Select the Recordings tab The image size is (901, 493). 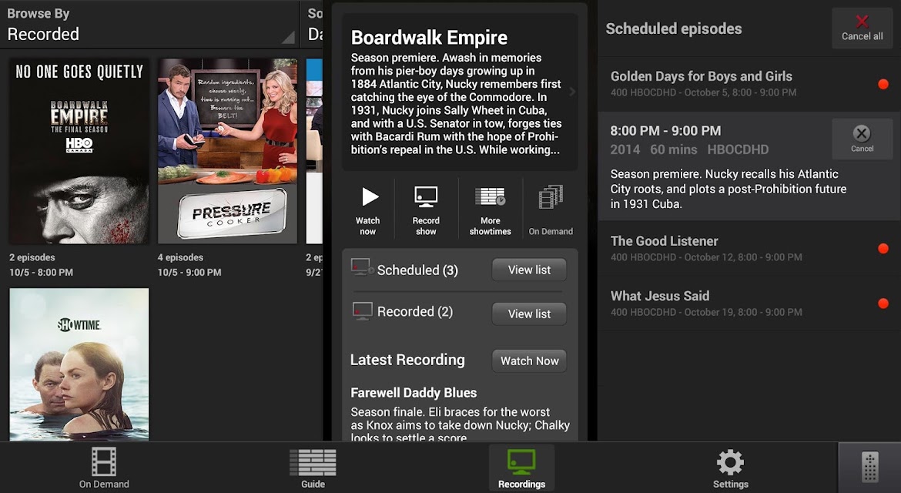click(x=522, y=468)
